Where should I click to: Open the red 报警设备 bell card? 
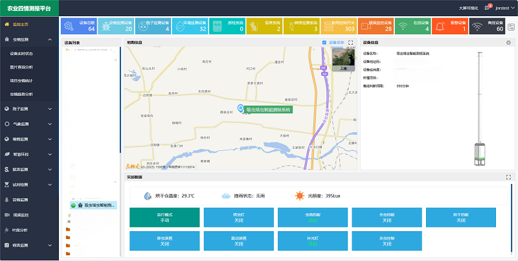(x=449, y=25)
